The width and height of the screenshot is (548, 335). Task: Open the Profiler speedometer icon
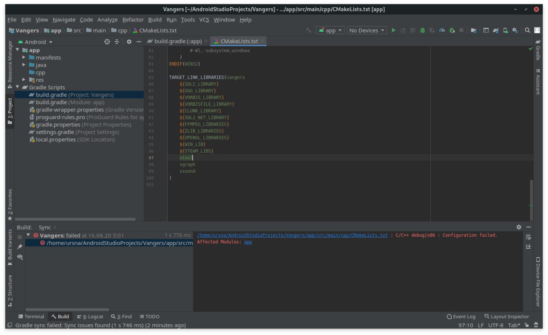point(442,30)
